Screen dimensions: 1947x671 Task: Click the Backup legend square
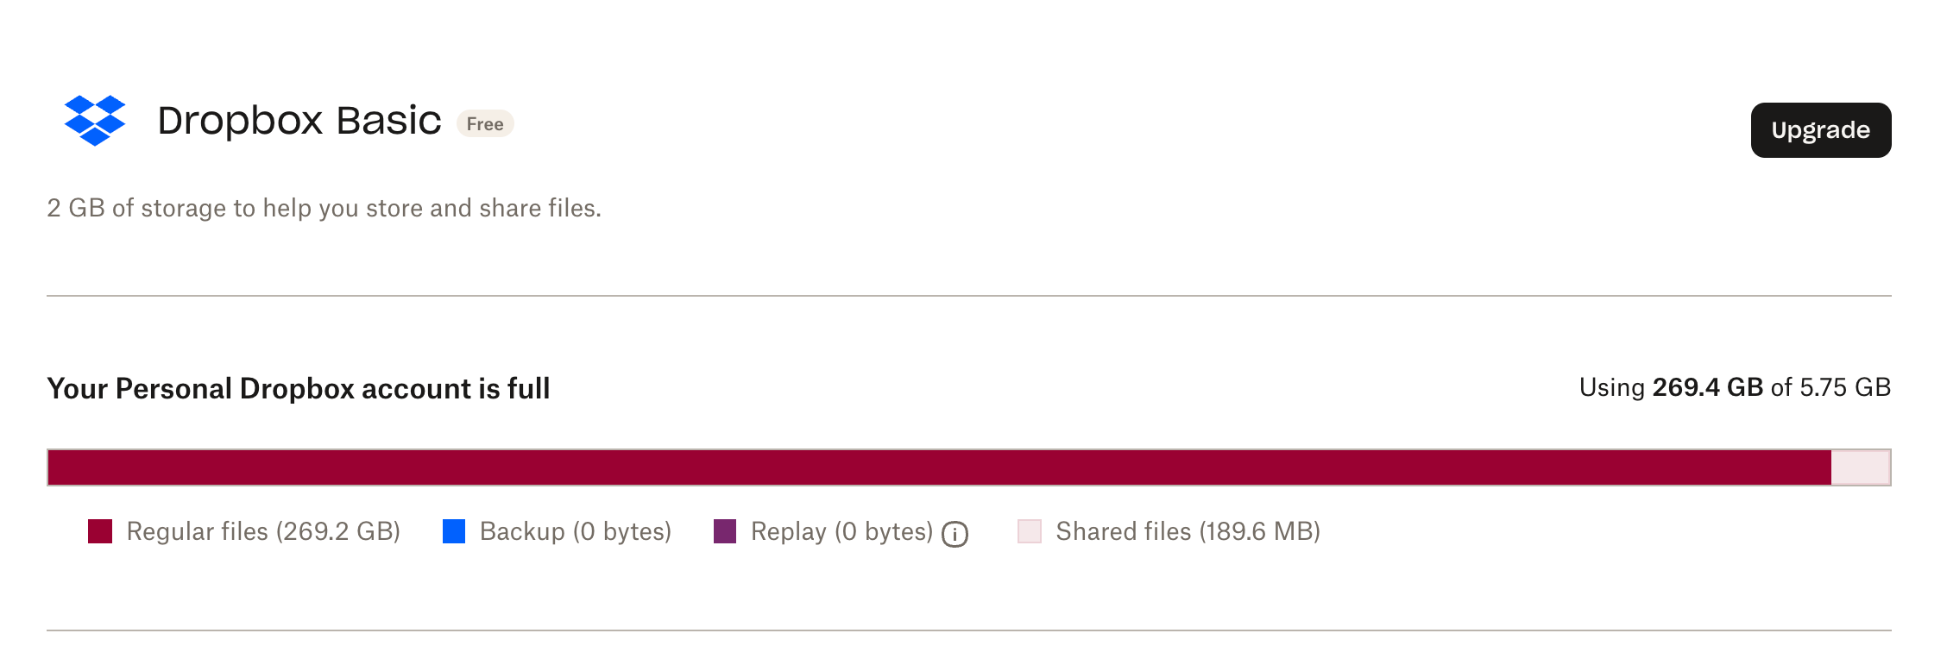(x=452, y=530)
